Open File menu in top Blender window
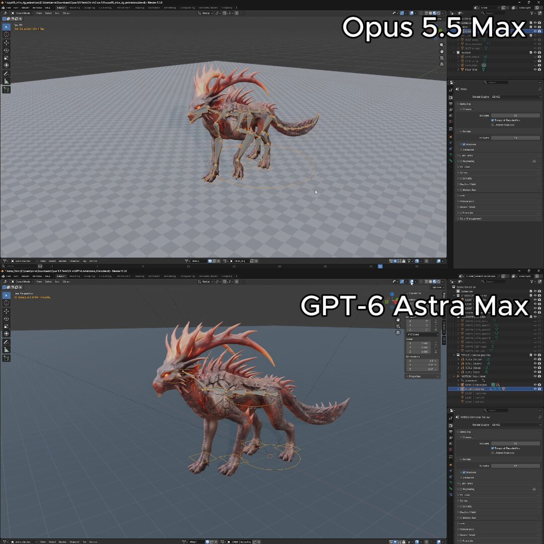544x544 pixels. pyautogui.click(x=9, y=8)
